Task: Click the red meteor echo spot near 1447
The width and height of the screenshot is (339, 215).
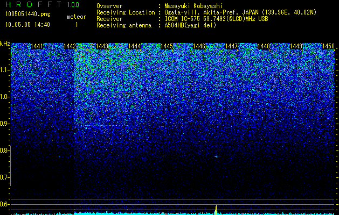Action: (216, 156)
